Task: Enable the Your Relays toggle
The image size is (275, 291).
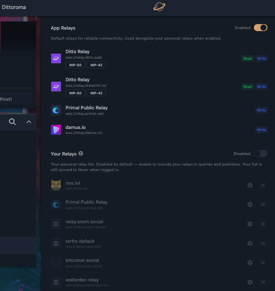Action: (260, 154)
